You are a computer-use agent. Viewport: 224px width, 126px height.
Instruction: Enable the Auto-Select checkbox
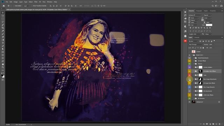(x=14, y=6)
